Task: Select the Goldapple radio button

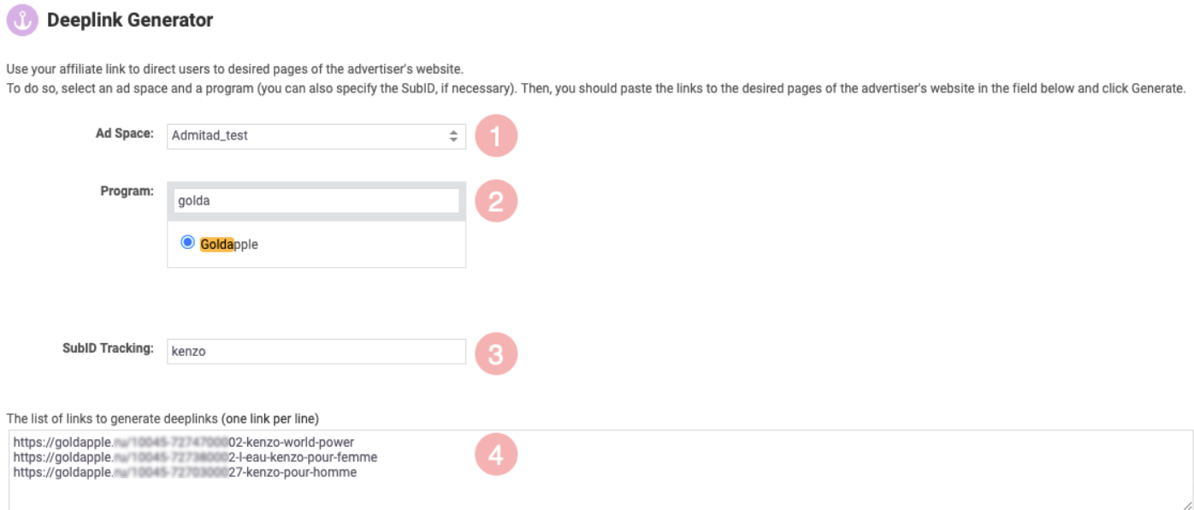Action: click(x=188, y=243)
